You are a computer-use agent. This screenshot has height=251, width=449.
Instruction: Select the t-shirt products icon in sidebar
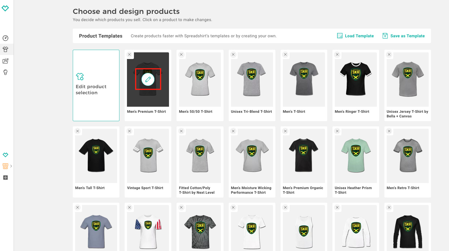point(6,49)
